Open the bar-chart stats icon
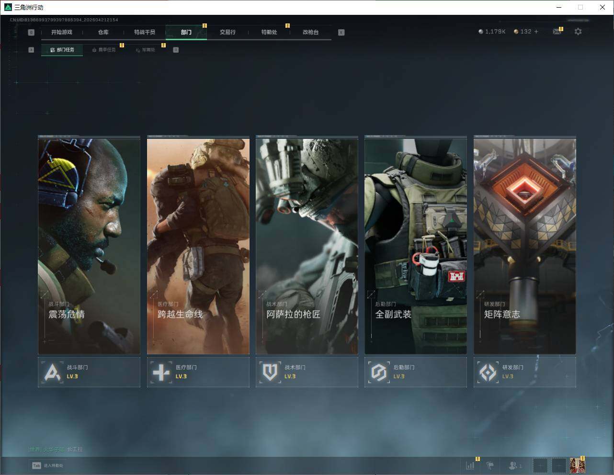The width and height of the screenshot is (614, 475). [x=470, y=465]
